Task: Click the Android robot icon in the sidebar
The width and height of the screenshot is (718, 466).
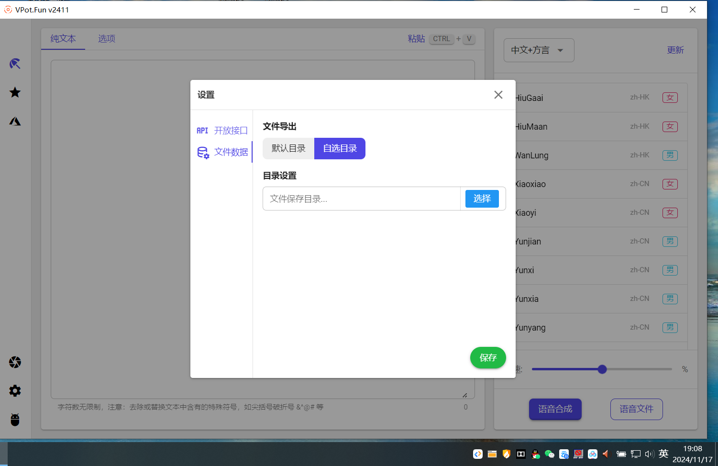Action: tap(14, 420)
